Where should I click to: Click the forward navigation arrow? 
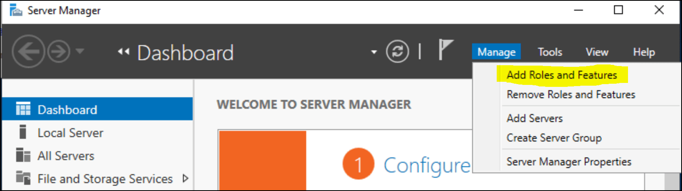coord(59,51)
